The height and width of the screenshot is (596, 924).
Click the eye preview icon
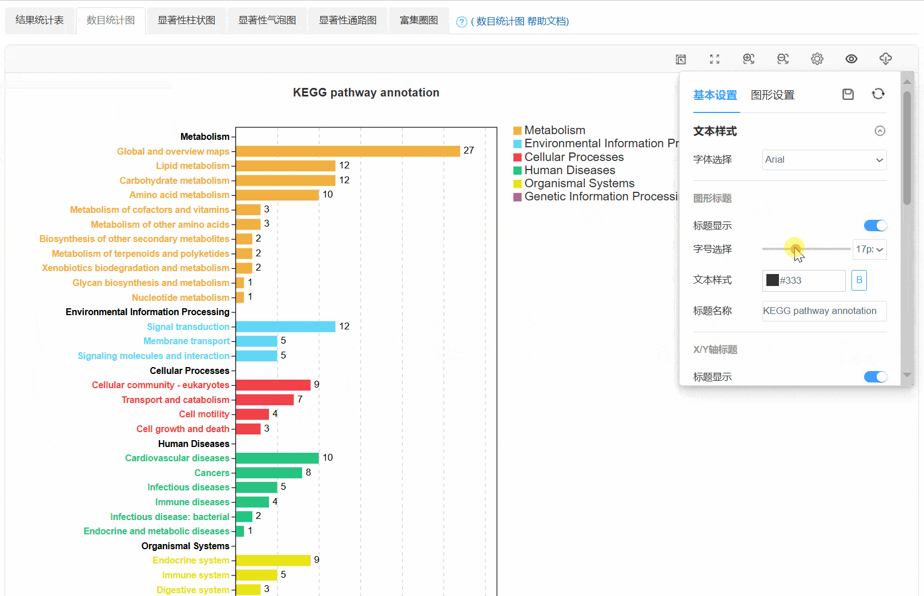click(x=851, y=59)
